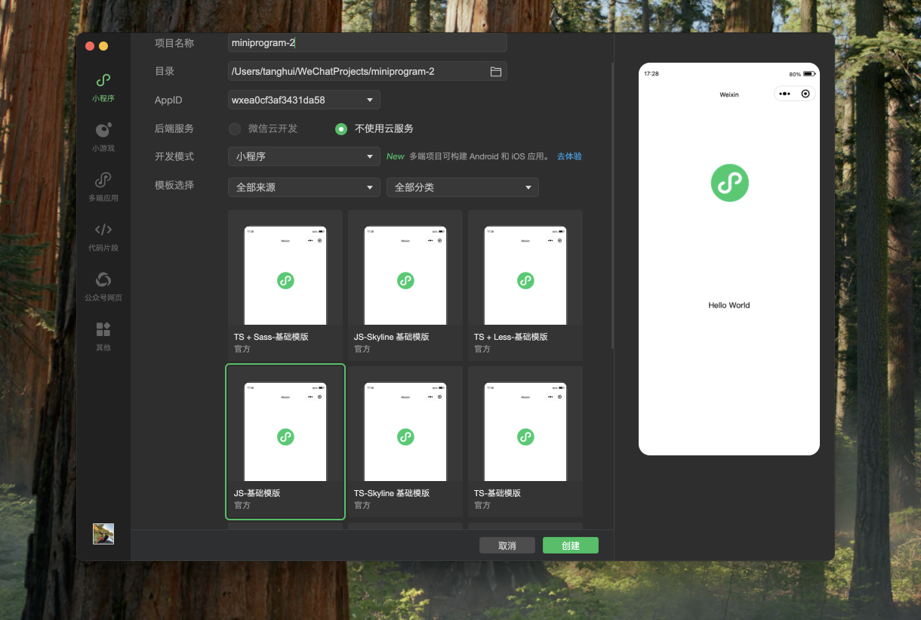Choose the TS + Sass-基础模版 template
921x620 pixels.
coord(285,284)
